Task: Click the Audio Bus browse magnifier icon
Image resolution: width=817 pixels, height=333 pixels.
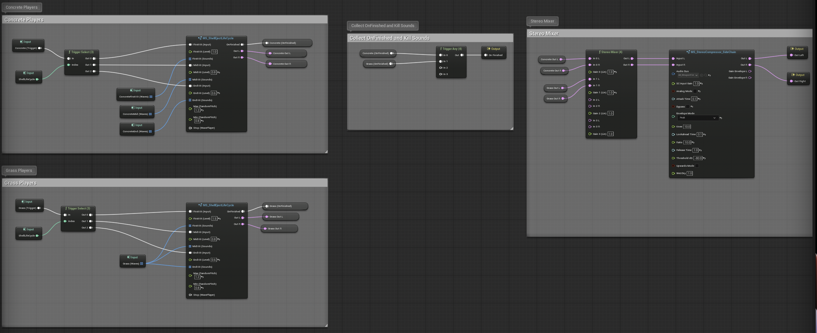Action: (x=705, y=75)
